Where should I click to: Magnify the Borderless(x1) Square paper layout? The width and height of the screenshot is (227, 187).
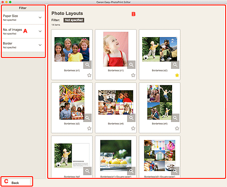(x=131, y=171)
